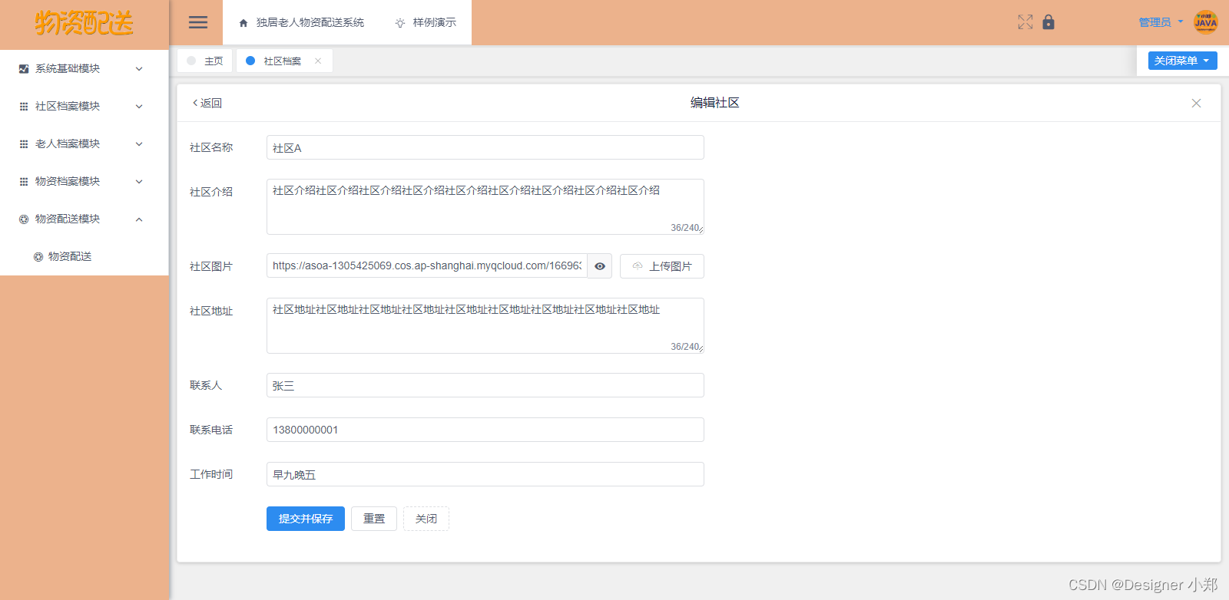Image resolution: width=1229 pixels, height=600 pixels.
Task: Preview the community image with the eye icon
Action: tap(600, 266)
